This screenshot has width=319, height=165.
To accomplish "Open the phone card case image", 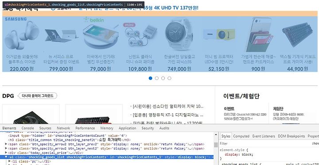I will coord(259,35).
